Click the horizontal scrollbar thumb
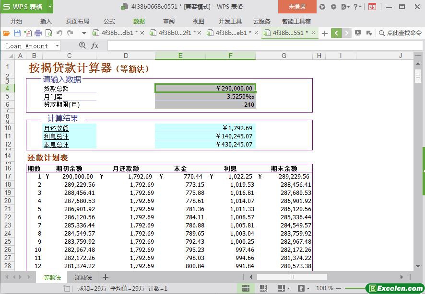The image size is (425, 294). [x=292, y=277]
